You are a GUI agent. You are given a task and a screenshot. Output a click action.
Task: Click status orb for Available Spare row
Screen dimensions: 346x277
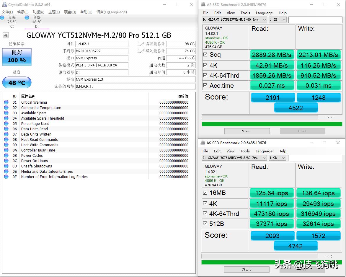click(x=6, y=113)
